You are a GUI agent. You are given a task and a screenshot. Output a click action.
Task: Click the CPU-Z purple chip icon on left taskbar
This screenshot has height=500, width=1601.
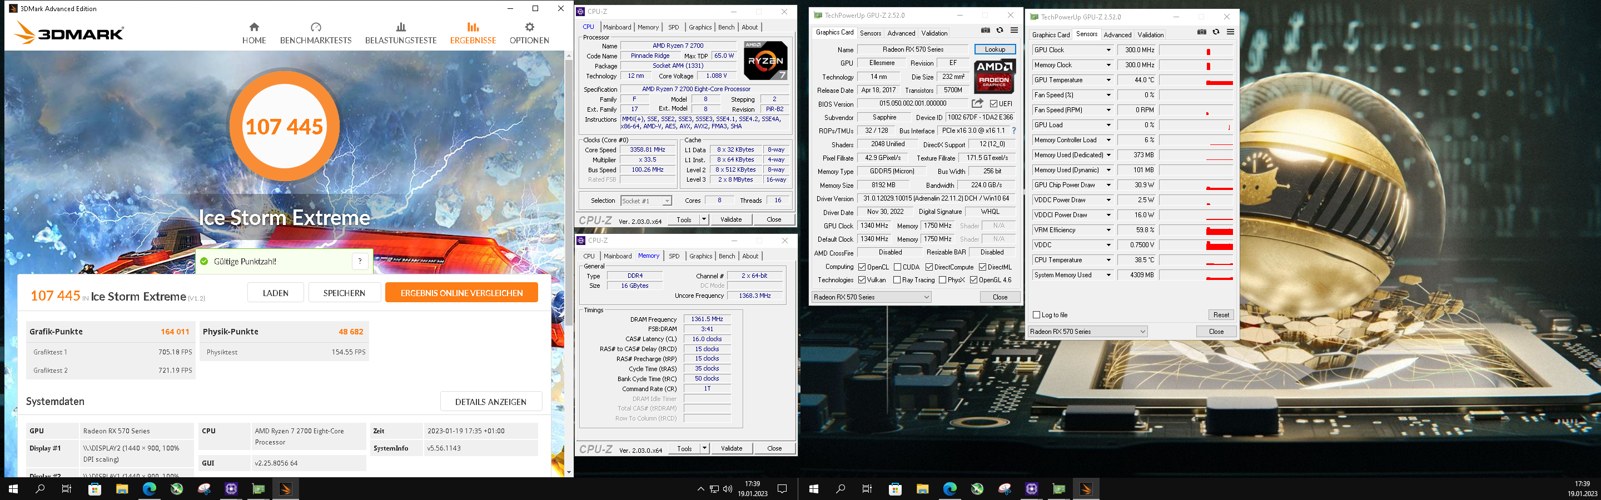(x=231, y=489)
